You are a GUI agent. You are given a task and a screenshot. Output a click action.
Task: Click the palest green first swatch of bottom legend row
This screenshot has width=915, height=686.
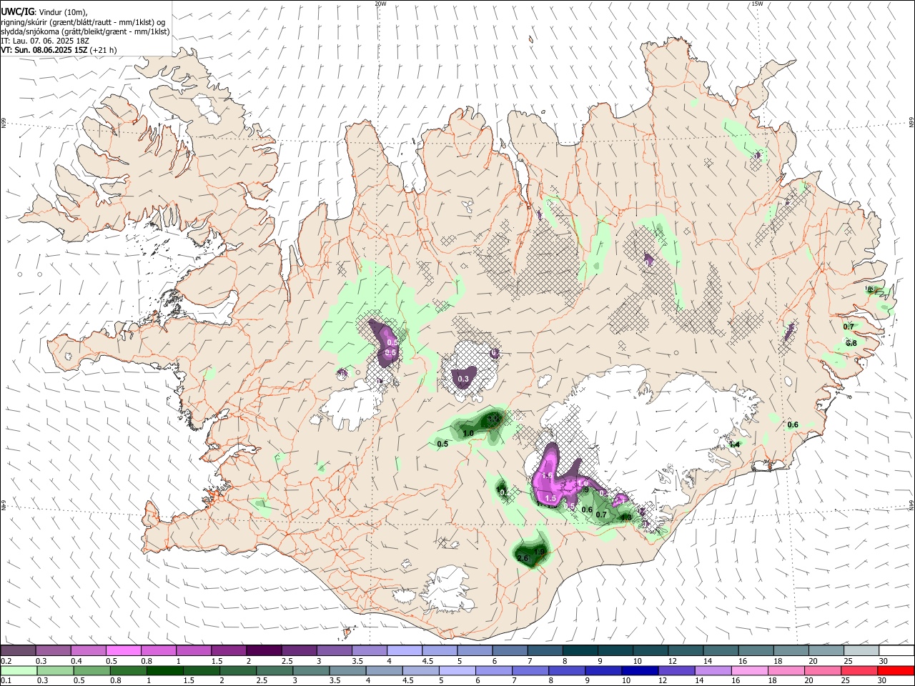click(x=18, y=671)
